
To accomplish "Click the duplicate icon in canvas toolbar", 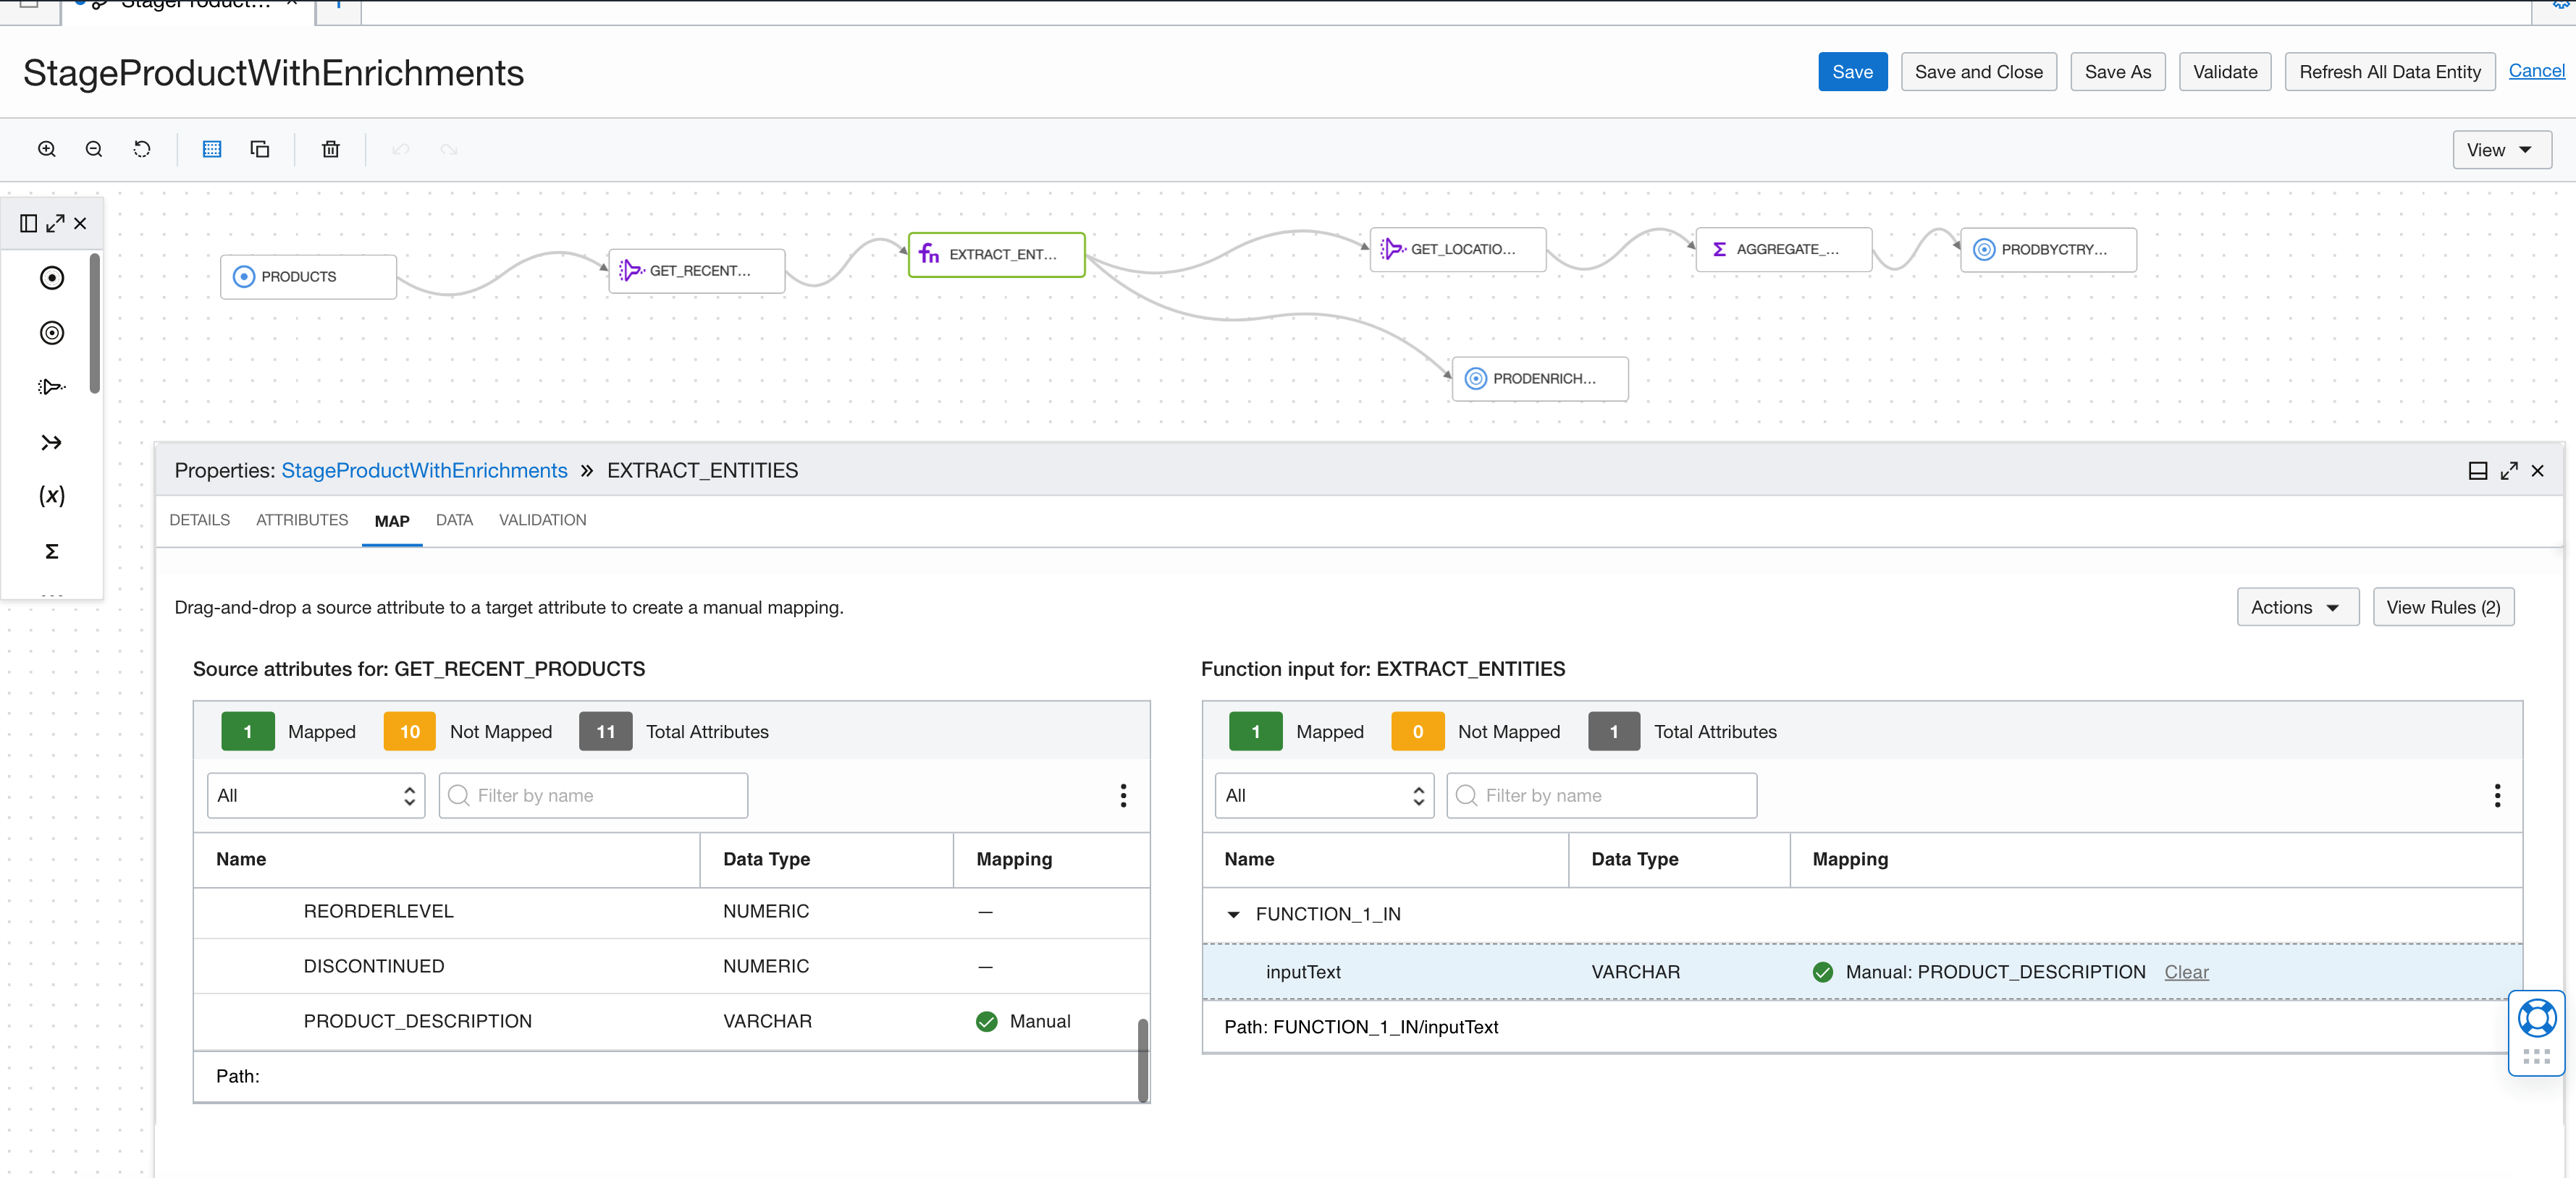I will coord(260,148).
